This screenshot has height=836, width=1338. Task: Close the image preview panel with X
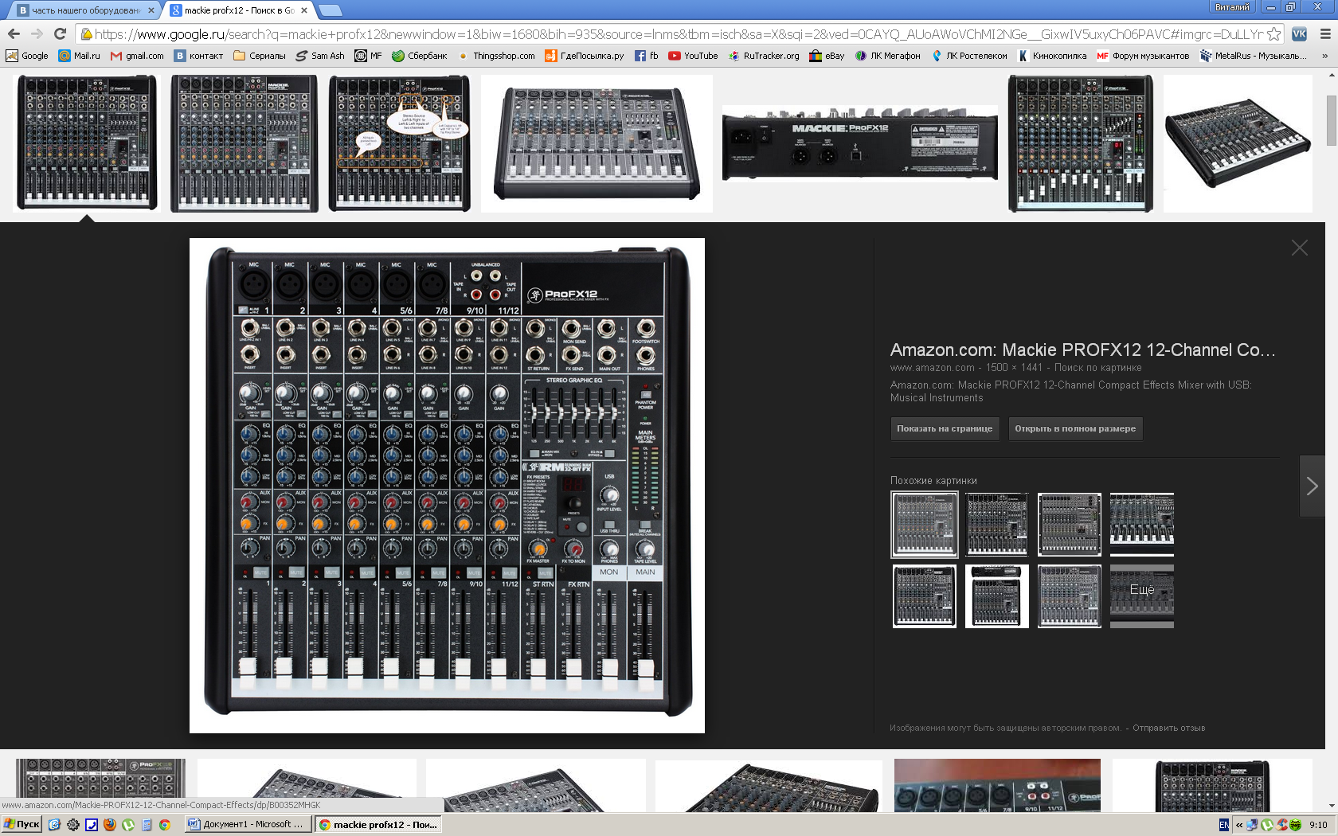point(1300,248)
